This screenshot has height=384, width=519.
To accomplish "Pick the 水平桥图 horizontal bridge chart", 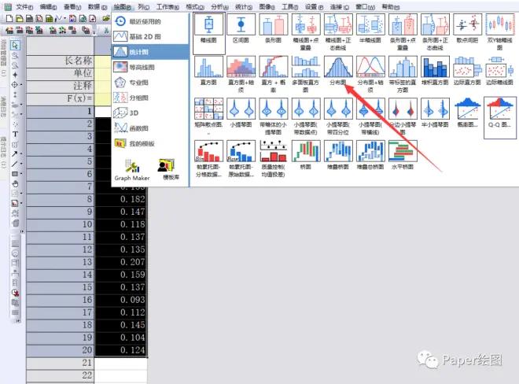I will click(403, 155).
